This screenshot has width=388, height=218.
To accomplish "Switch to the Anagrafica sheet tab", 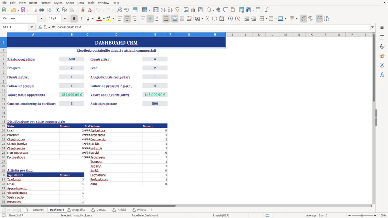I will [79, 210].
